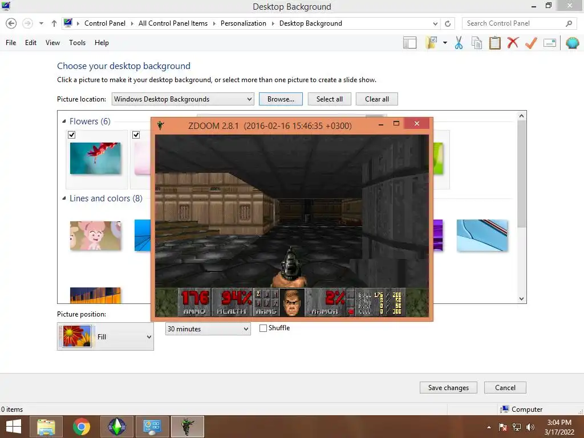Open Google Chrome from the taskbar
This screenshot has width=584, height=438.
[82, 427]
